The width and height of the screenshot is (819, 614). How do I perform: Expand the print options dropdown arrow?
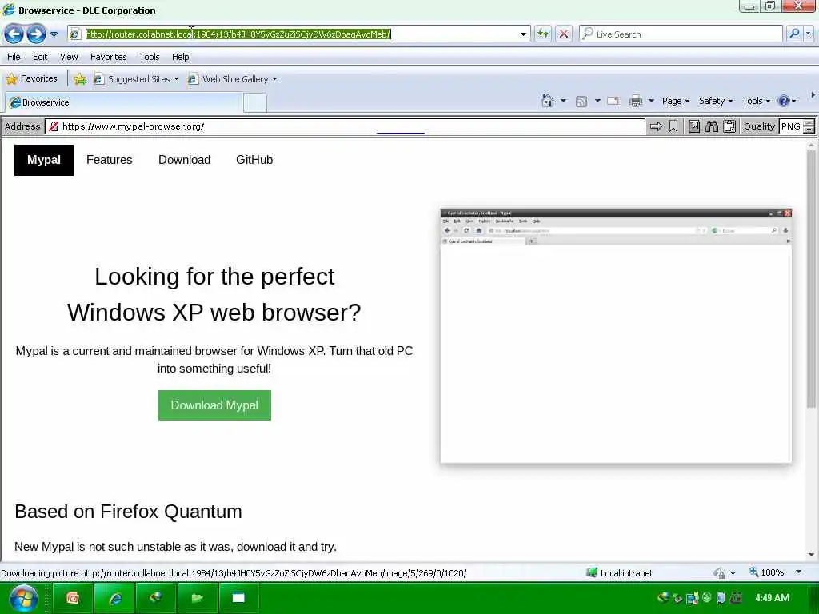pyautogui.click(x=651, y=101)
